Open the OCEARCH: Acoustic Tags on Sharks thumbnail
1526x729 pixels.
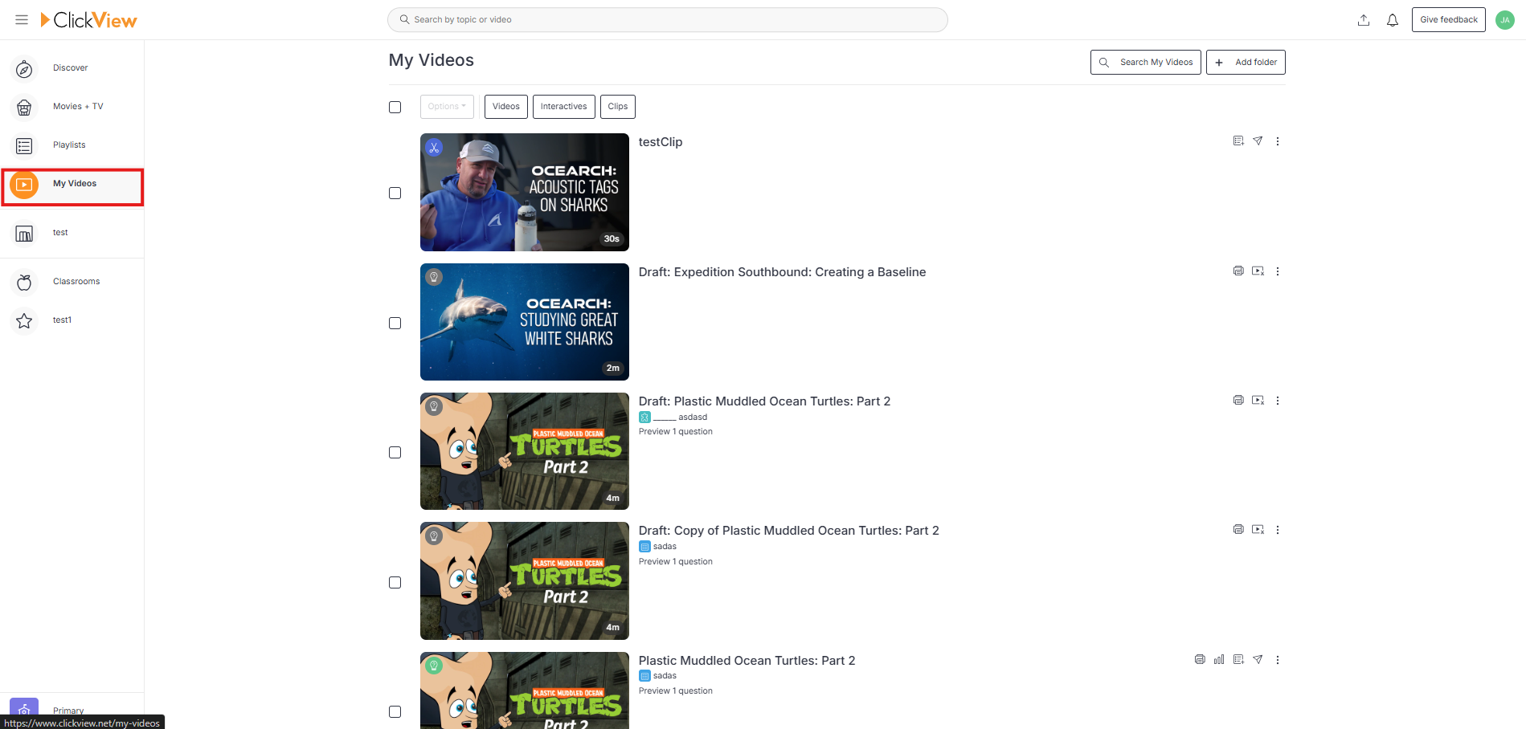[x=524, y=193]
